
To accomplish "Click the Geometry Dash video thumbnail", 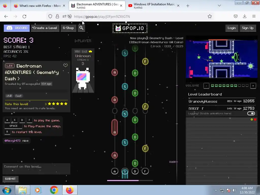I will pyautogui.click(x=222, y=59).
